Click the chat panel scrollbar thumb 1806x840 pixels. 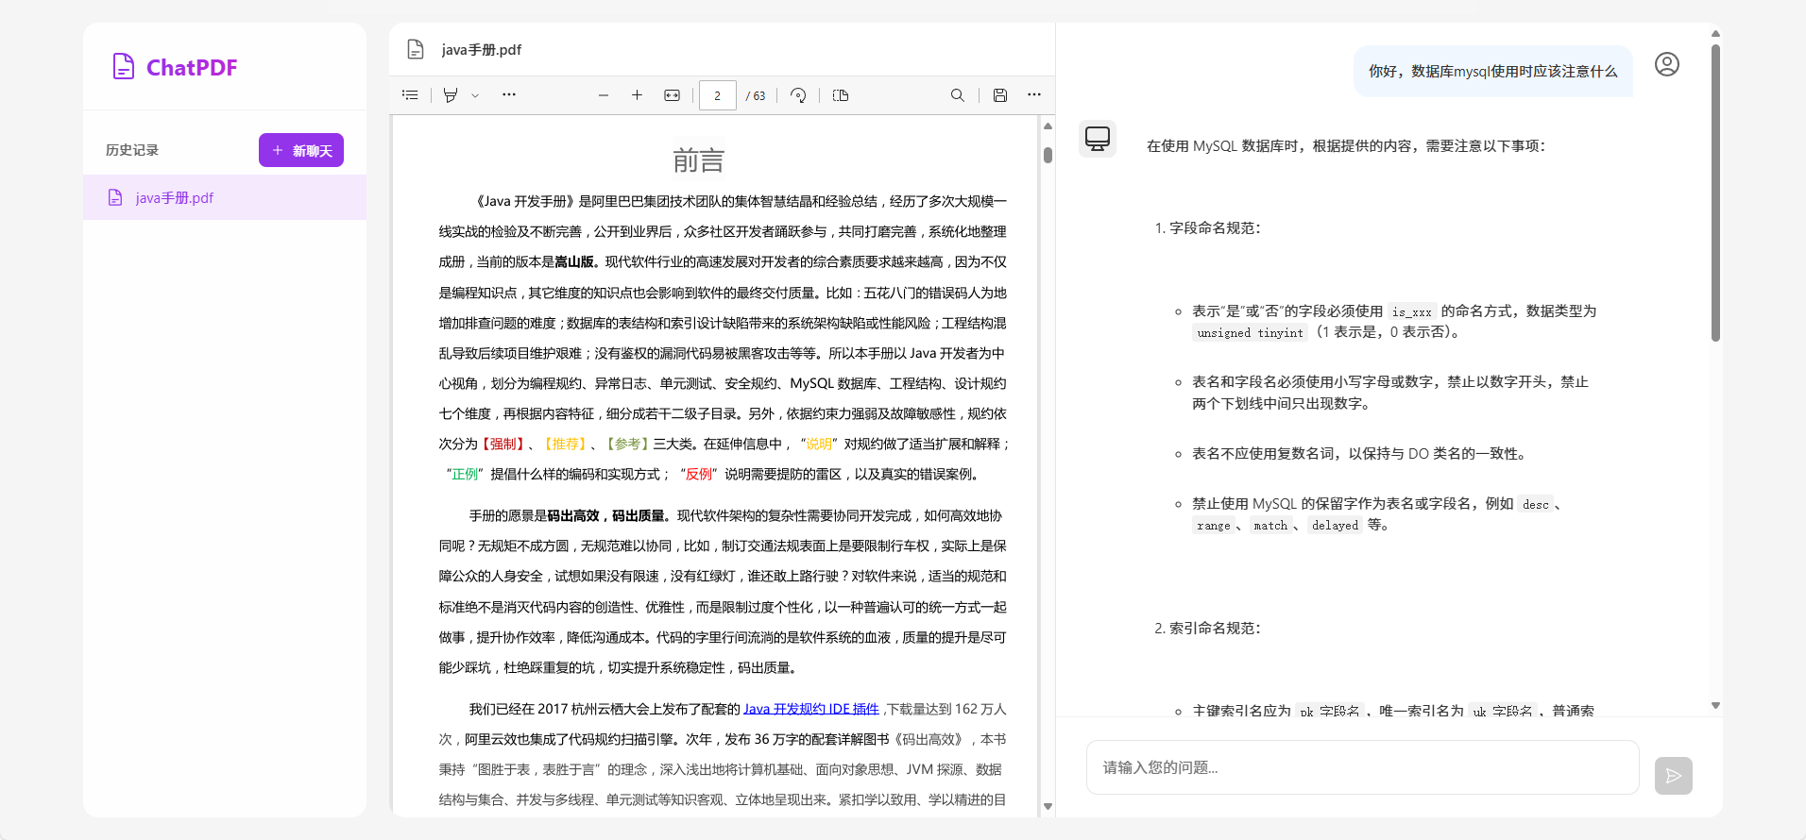pyautogui.click(x=1715, y=193)
